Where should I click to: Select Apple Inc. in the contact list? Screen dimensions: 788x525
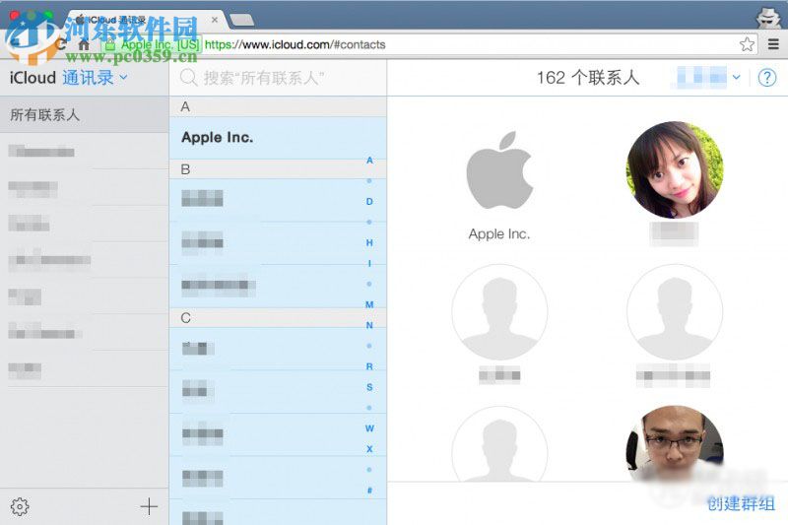click(278, 138)
